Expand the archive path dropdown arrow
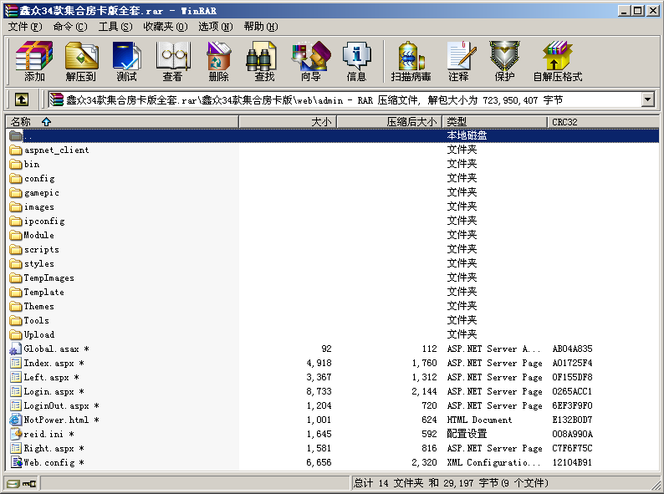664x494 pixels. [647, 99]
